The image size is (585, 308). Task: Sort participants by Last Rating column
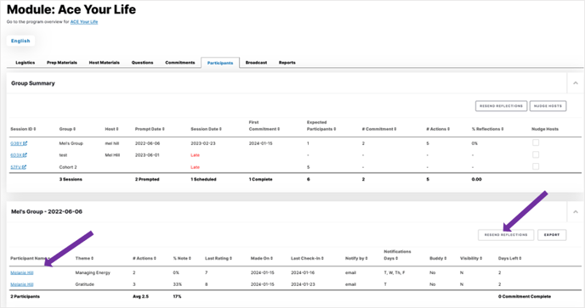coord(230,259)
